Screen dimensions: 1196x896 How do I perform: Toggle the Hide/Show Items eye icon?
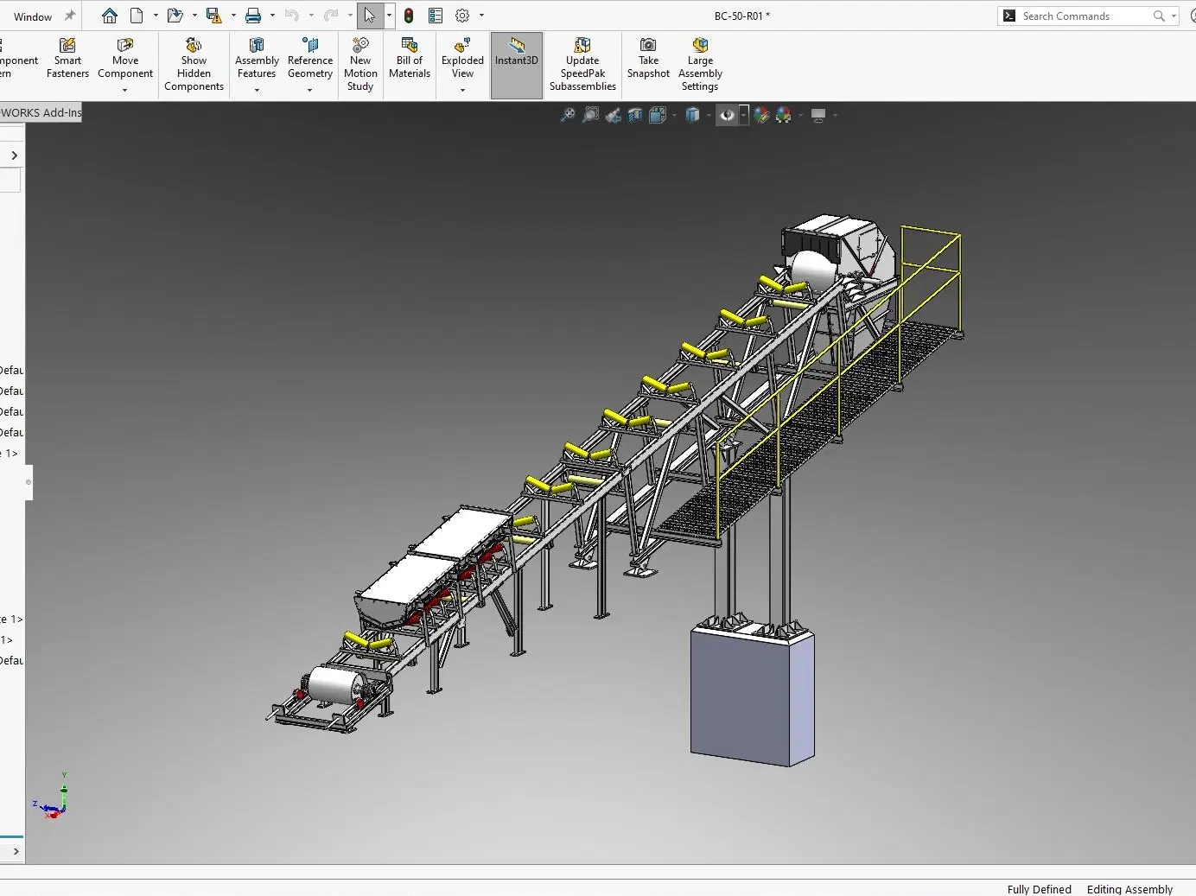click(x=728, y=115)
